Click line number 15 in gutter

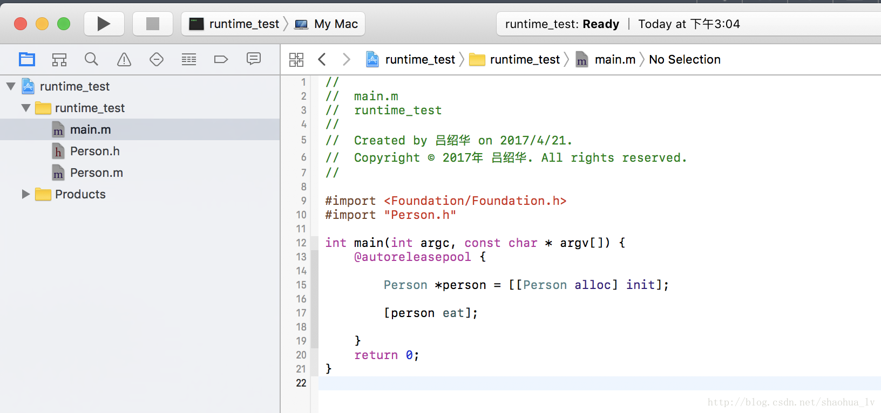tap(301, 285)
